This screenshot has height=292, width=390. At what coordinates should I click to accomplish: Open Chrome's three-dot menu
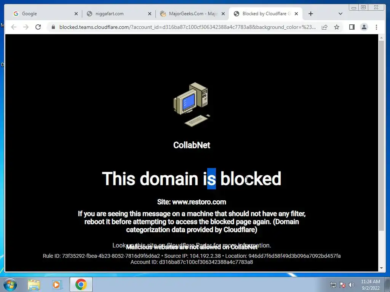pos(376,27)
